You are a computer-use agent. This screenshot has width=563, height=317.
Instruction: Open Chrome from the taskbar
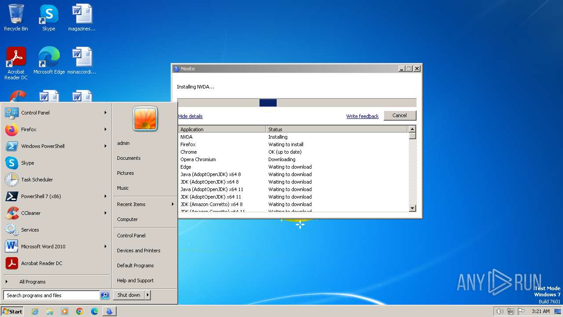click(80, 311)
